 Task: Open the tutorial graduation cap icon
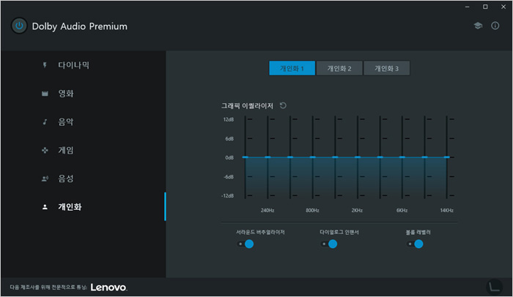tap(478, 26)
